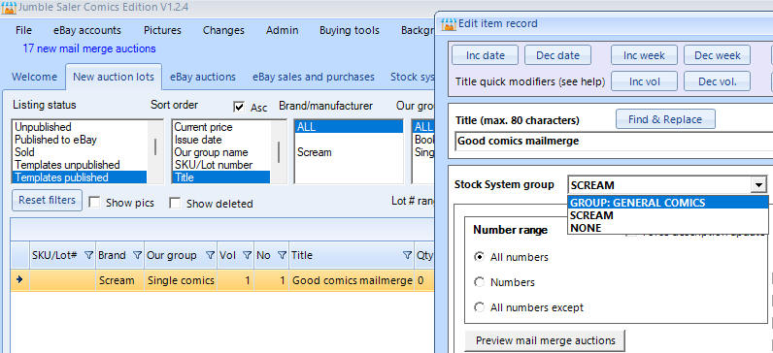The width and height of the screenshot is (773, 353).
Task: Enable the Show pics checkbox
Action: pos(93,203)
